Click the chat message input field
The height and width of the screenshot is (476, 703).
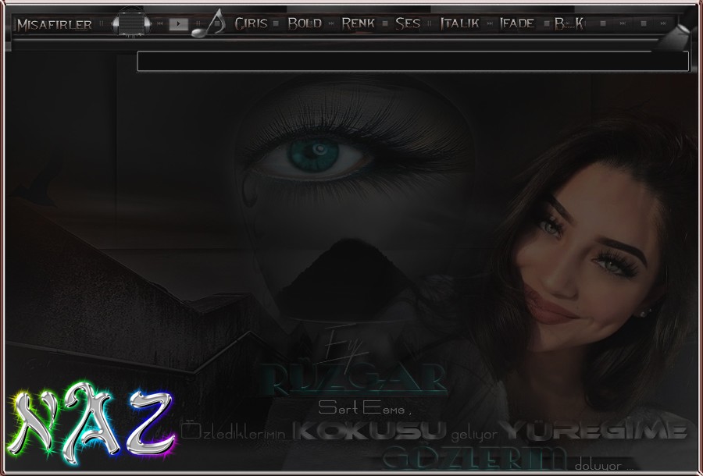coord(412,62)
